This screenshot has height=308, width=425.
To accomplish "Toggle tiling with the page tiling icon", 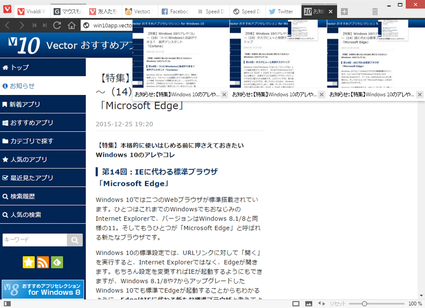I will 296,304.
